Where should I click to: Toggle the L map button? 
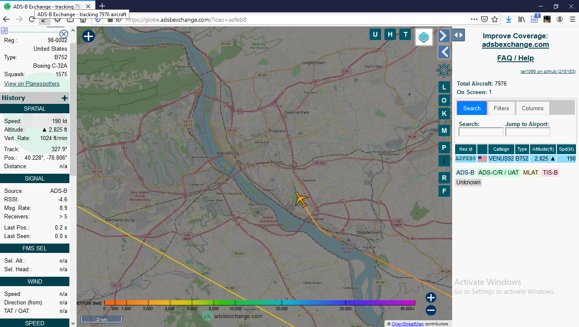(444, 87)
